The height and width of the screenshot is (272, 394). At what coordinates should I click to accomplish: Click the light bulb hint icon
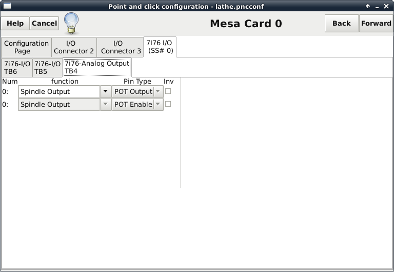pyautogui.click(x=71, y=24)
